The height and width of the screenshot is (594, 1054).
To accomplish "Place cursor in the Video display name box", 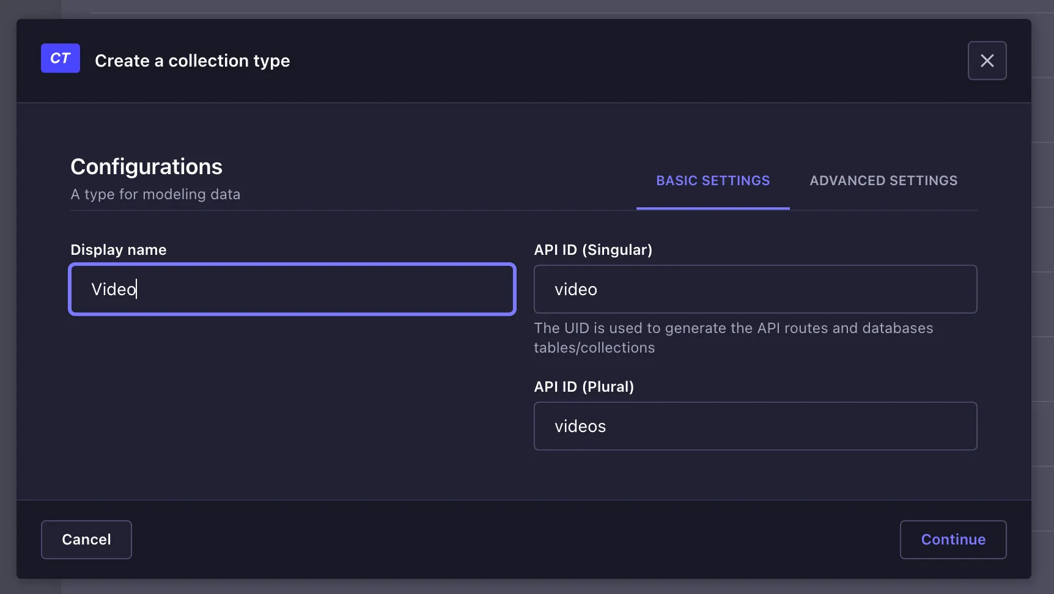I will tap(292, 289).
